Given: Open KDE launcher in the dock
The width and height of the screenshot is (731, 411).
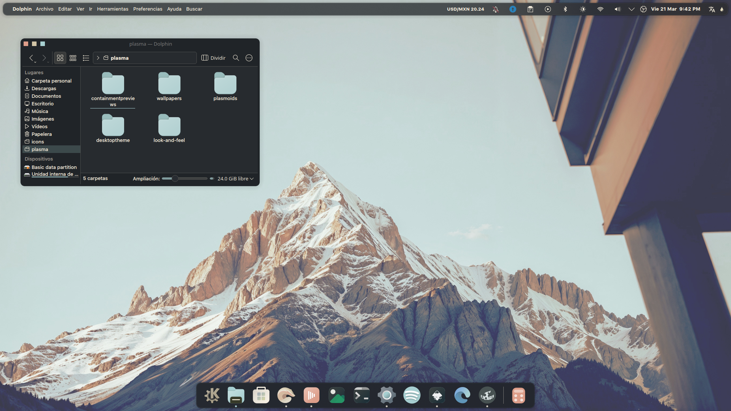Looking at the screenshot, I should 211,396.
